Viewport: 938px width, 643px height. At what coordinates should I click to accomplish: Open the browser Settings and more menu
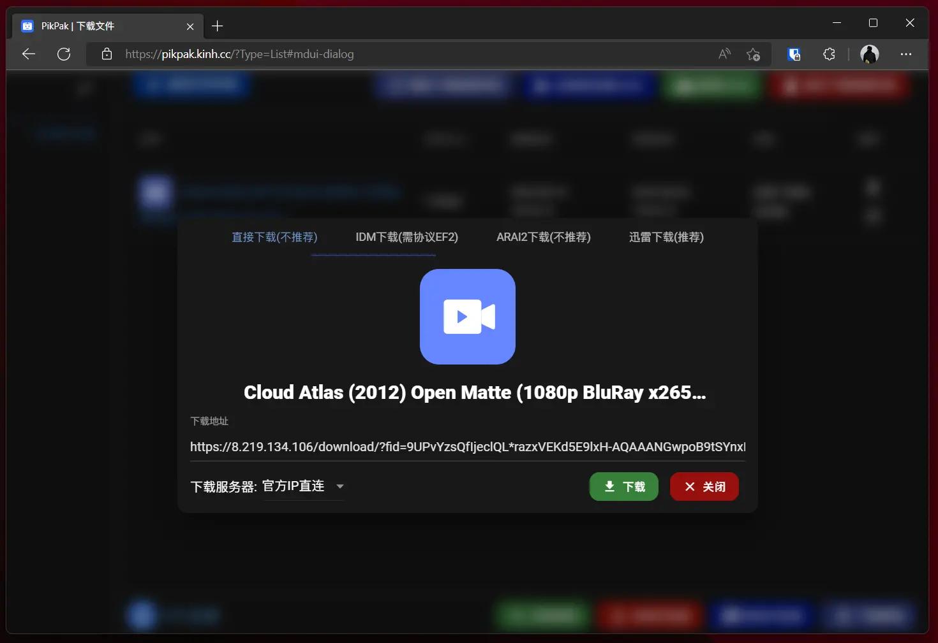(x=906, y=54)
